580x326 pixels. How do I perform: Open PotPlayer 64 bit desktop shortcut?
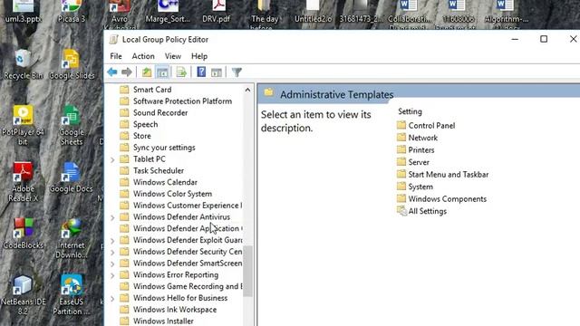pos(23,125)
